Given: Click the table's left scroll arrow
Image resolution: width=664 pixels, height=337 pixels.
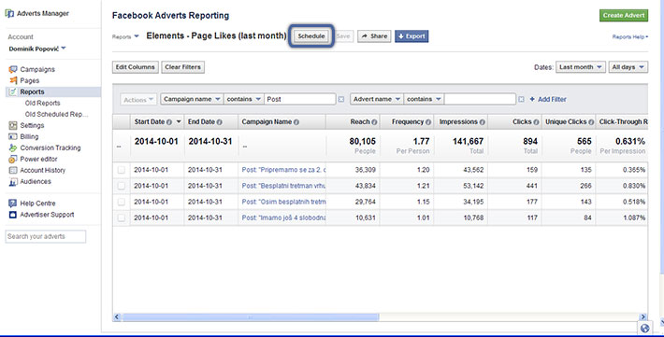Looking at the screenshot, I should point(117,317).
